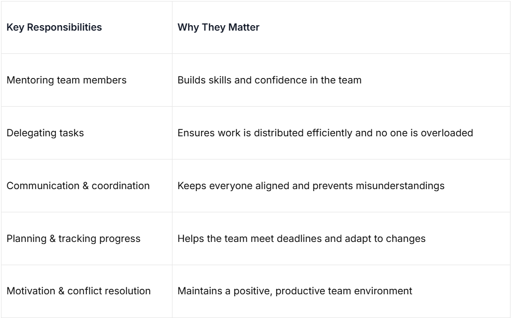Select the "Delegating tasks" cell
This screenshot has width=511, height=318.
pyautogui.click(x=45, y=133)
